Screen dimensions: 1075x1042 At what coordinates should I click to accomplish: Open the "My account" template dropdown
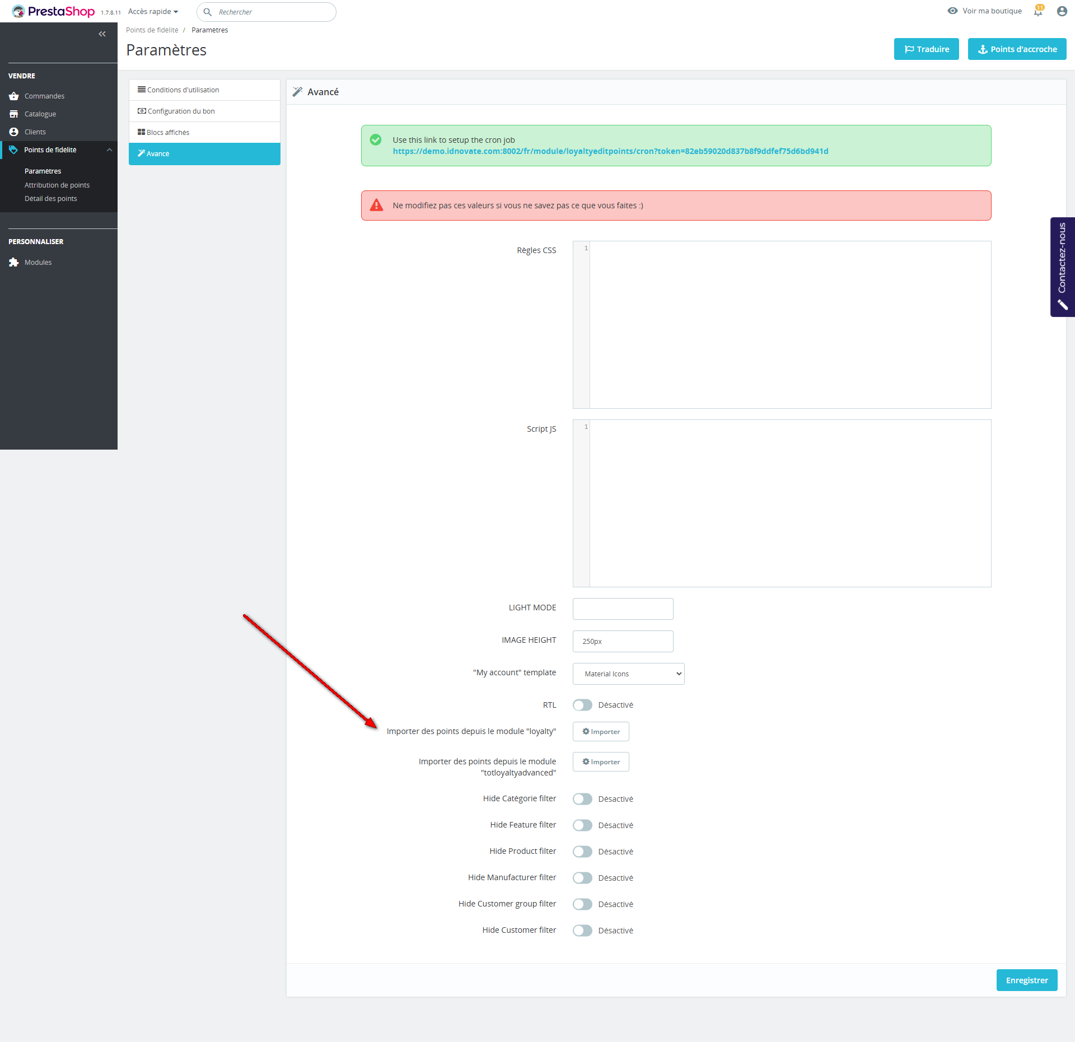click(628, 674)
